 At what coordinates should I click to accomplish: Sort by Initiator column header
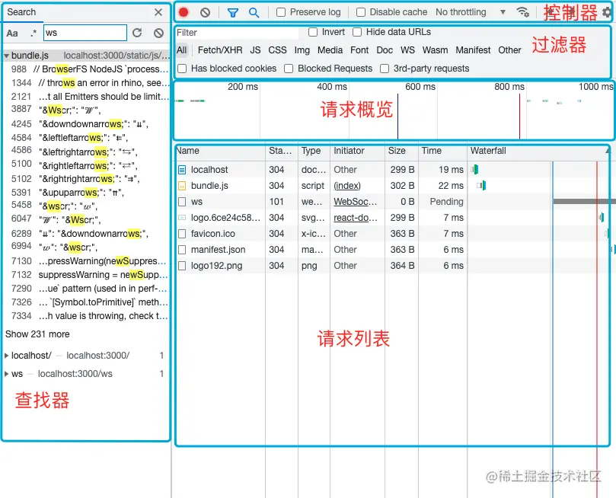pyautogui.click(x=358, y=151)
